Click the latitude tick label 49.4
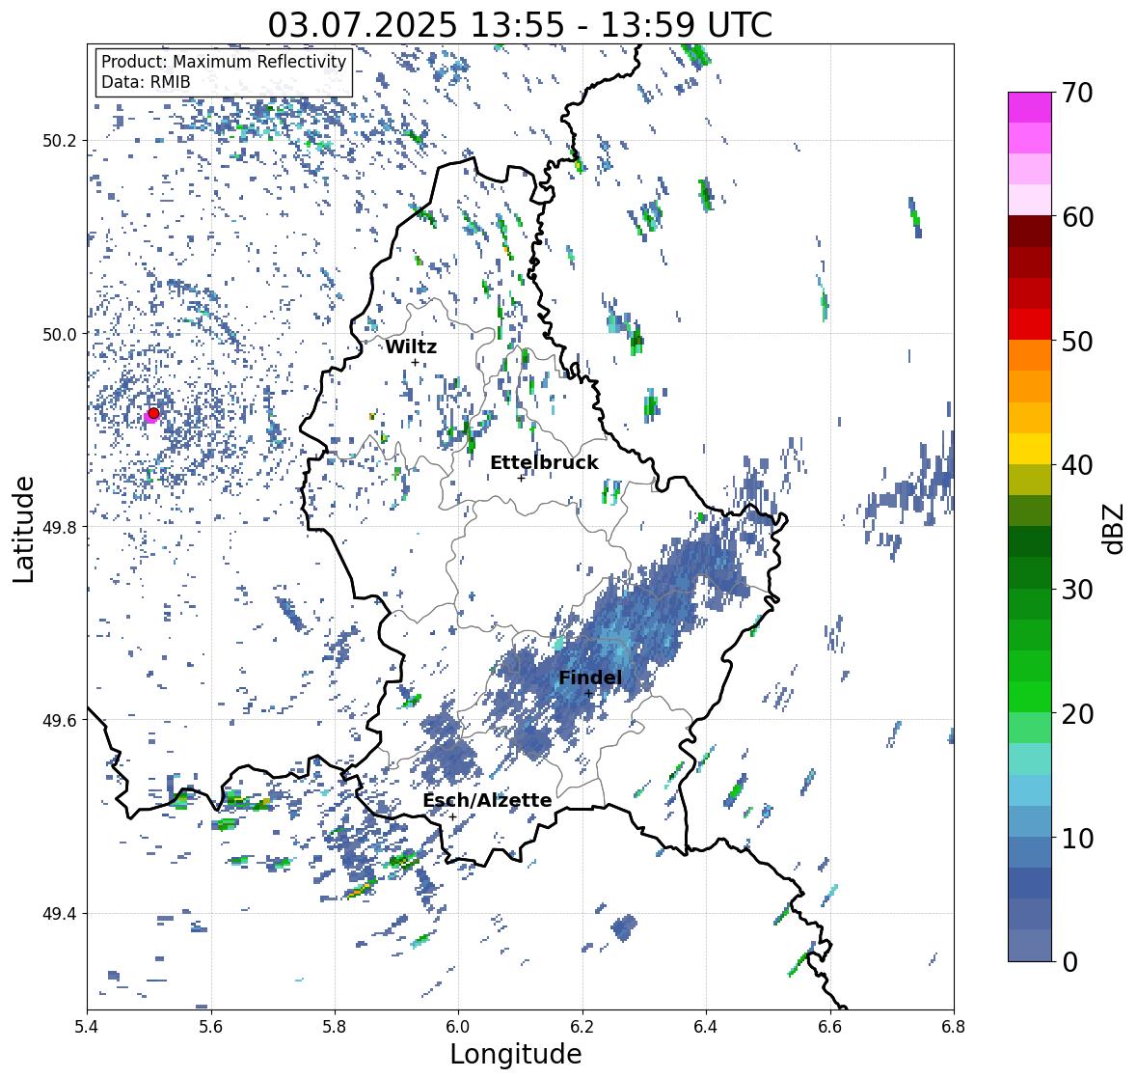Image resolution: width=1137 pixels, height=1078 pixels. pyautogui.click(x=58, y=913)
